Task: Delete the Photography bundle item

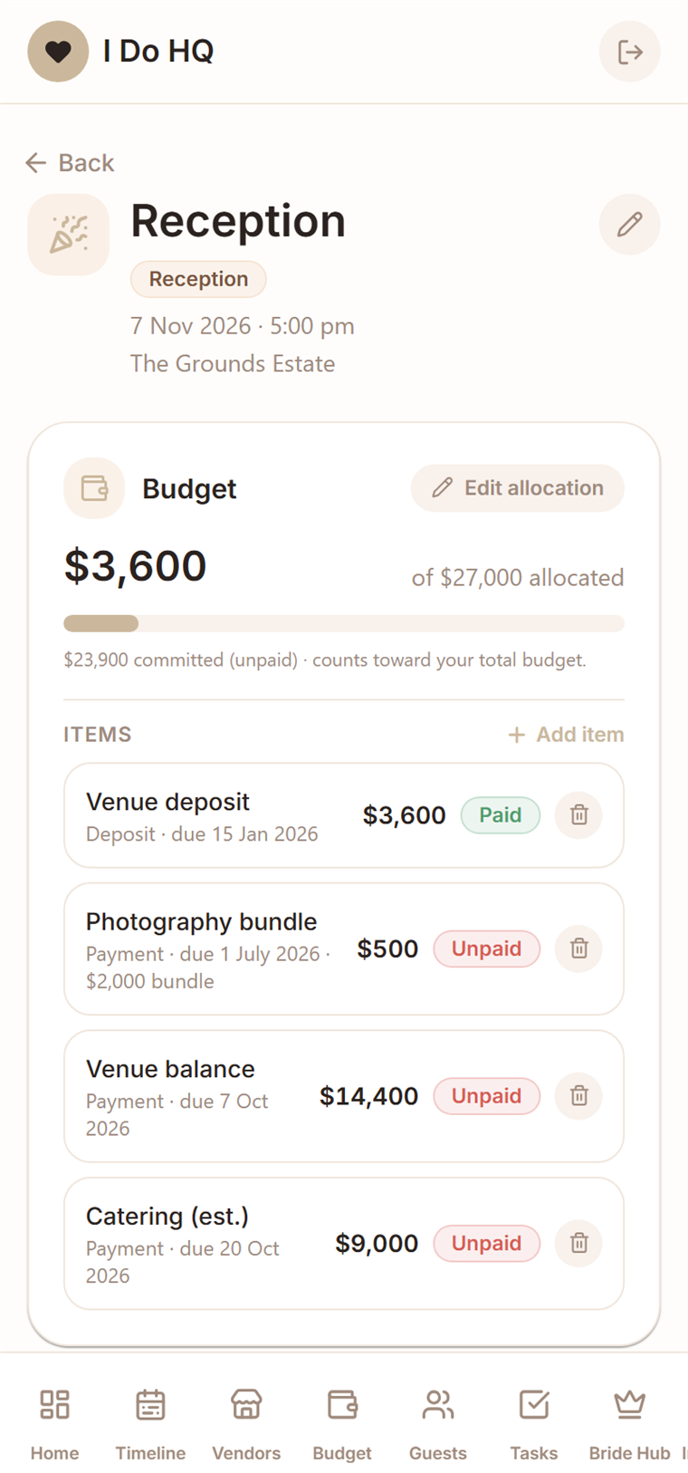Action: pyautogui.click(x=578, y=948)
